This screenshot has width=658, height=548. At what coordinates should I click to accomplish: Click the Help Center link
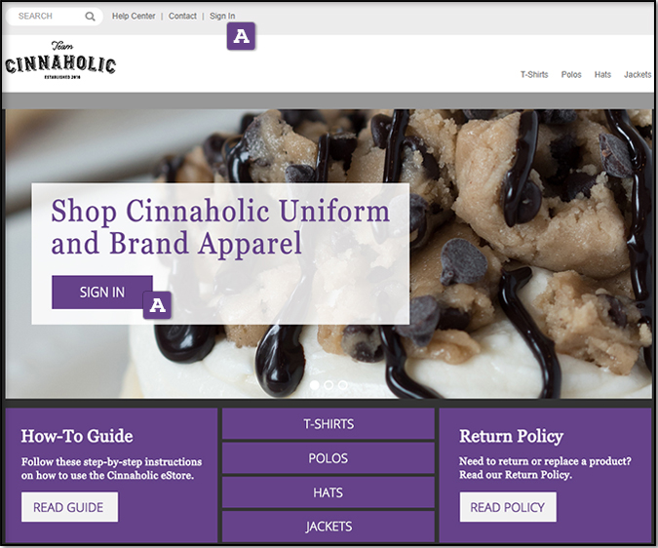coord(134,16)
